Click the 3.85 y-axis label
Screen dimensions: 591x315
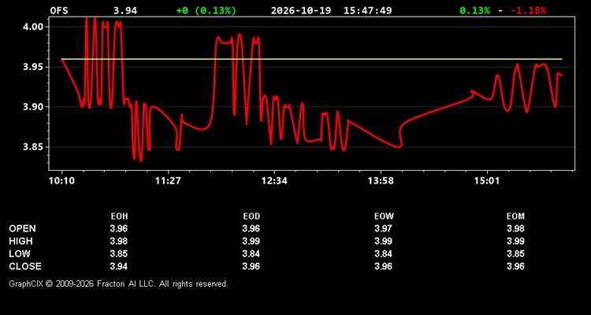(x=33, y=147)
